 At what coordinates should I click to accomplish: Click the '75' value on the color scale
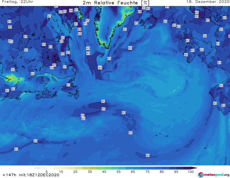pos(147,172)
